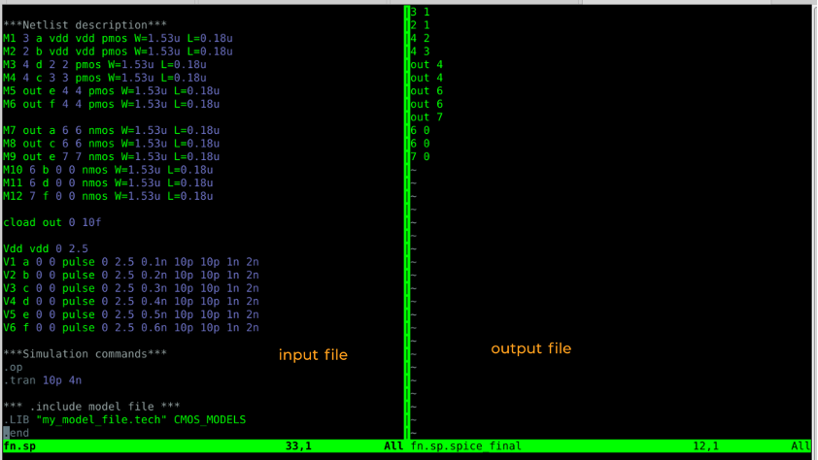The image size is (818, 460).
Task: Click the '***Simulation commands***' comment line
Action: [x=85, y=354]
